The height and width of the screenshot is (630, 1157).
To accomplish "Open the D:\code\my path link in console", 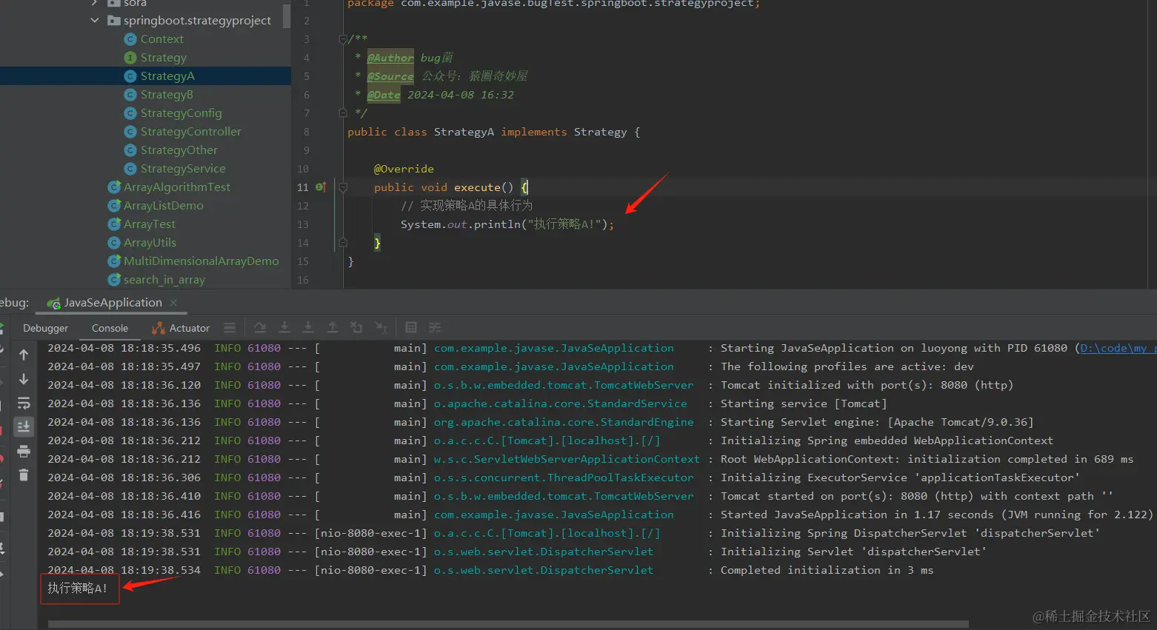I will coord(1118,348).
